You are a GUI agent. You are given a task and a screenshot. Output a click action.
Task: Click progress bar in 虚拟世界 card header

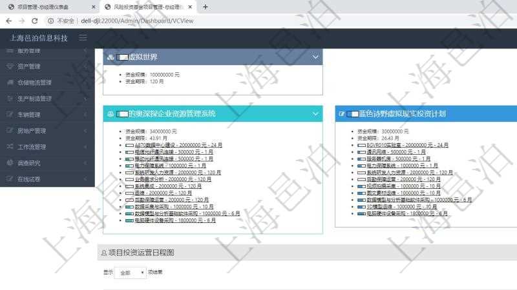(122, 57)
